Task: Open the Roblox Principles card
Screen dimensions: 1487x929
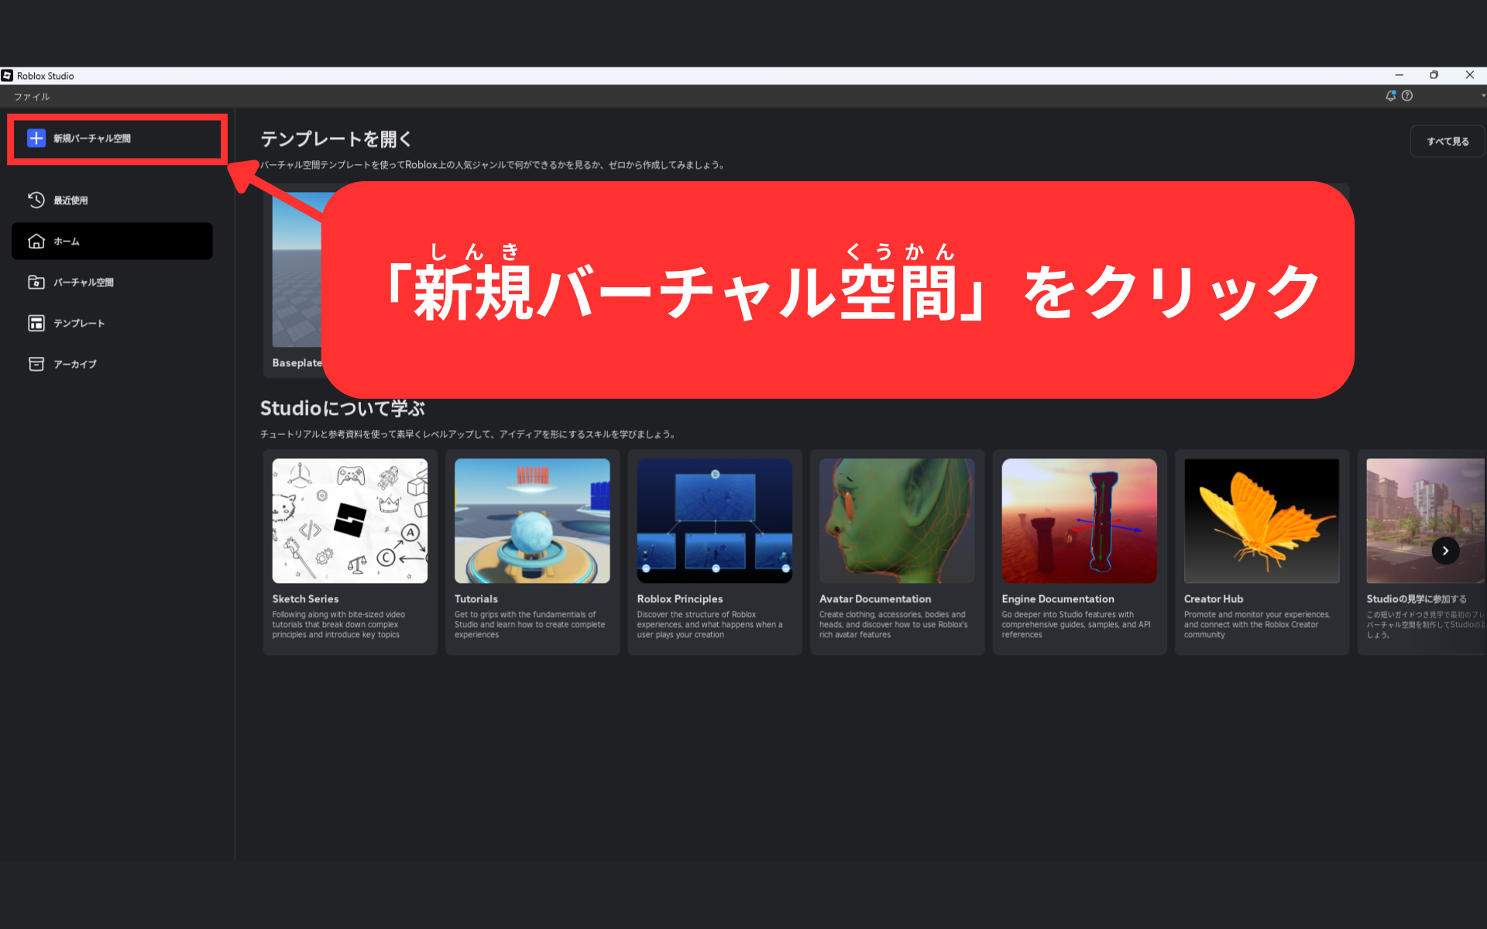Action: pyautogui.click(x=714, y=520)
